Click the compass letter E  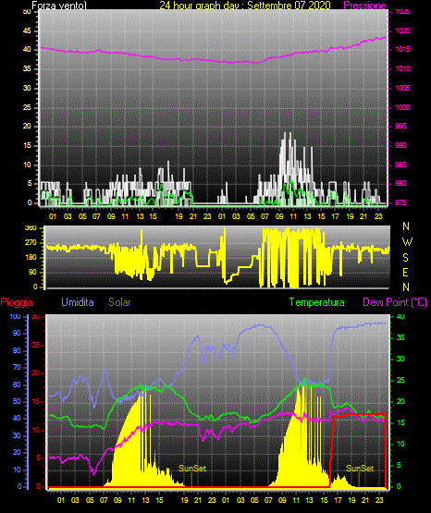pyautogui.click(x=405, y=272)
